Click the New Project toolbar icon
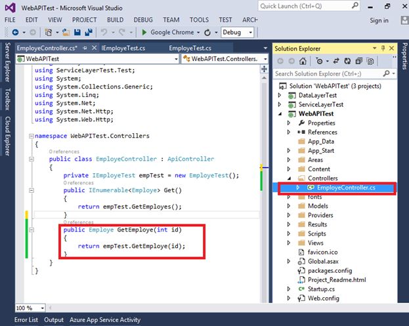Image resolution: width=409 pixels, height=326 pixels. coord(49,32)
